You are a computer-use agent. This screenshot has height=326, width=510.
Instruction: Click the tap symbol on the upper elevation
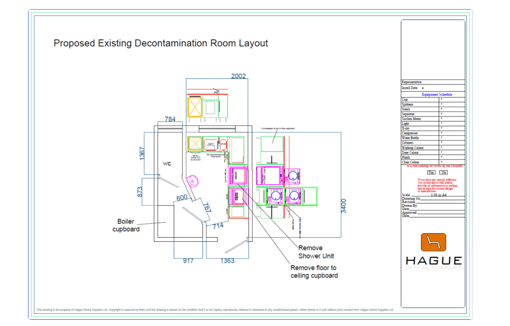(x=216, y=91)
